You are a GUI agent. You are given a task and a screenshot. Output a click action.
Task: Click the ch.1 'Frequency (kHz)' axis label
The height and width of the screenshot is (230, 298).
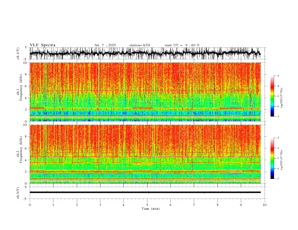(x=21, y=87)
